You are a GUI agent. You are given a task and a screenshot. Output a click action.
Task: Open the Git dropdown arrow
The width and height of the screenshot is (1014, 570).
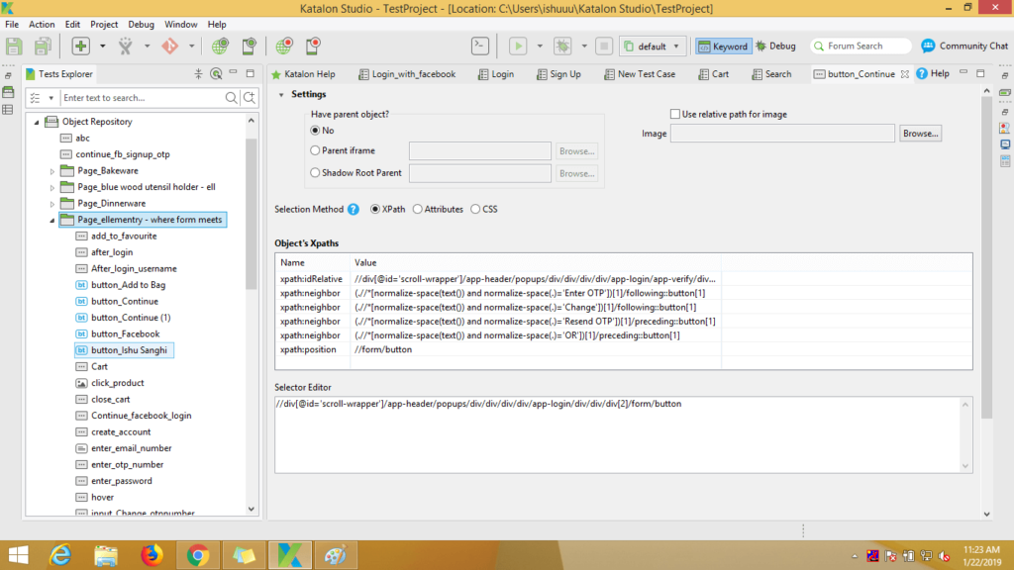tap(191, 46)
